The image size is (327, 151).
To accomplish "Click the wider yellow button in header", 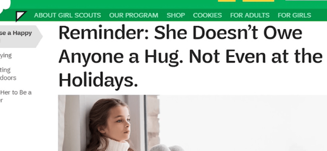I will point(258,1).
